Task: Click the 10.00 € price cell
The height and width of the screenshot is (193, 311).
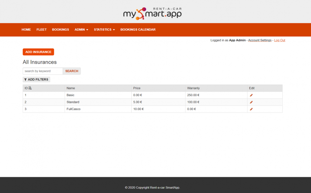Action: coord(158,109)
